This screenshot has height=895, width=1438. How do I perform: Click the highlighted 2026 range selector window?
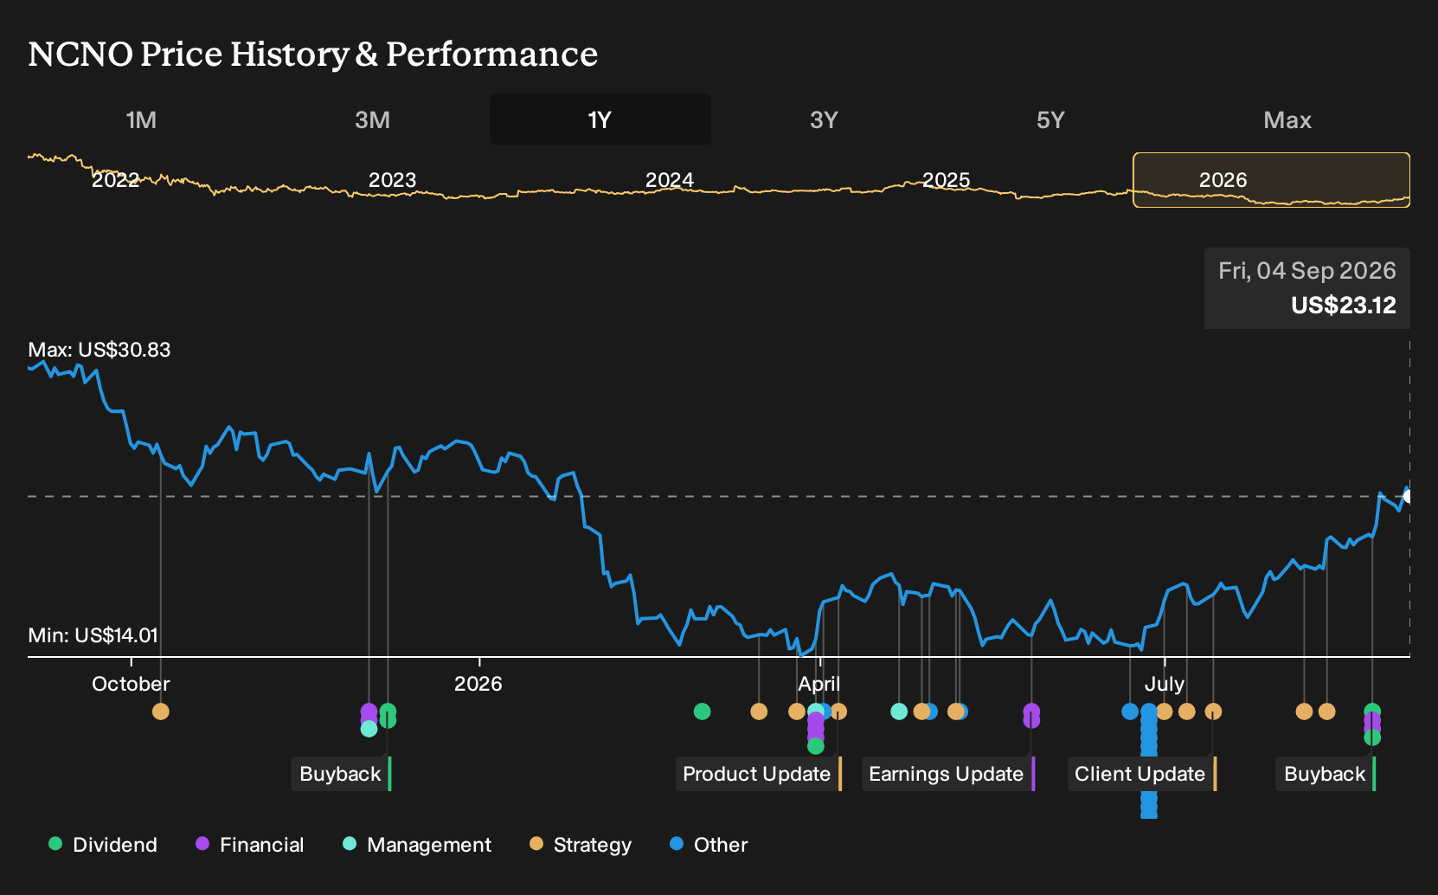pos(1272,180)
